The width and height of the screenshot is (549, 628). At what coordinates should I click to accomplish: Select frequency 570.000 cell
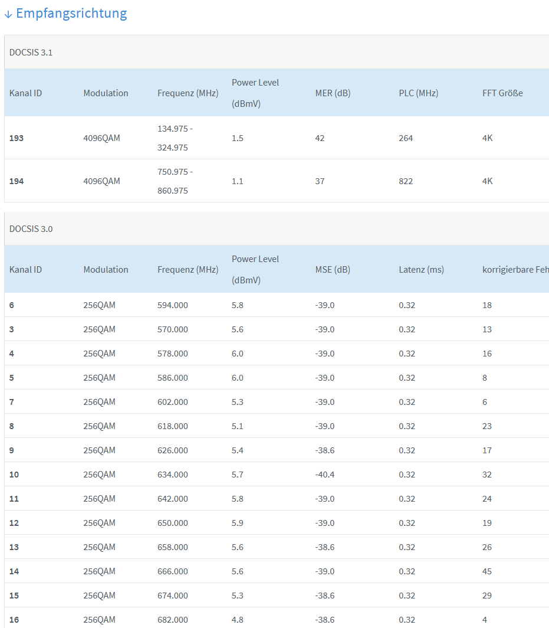pyautogui.click(x=172, y=329)
